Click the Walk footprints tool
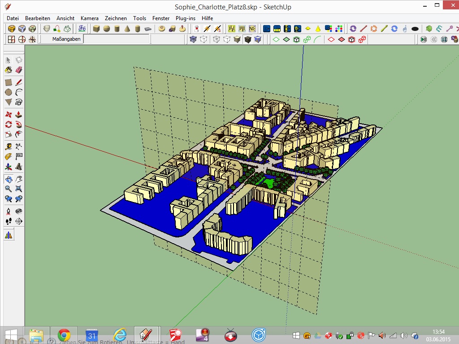Screen dimensions: 459x344 (x=9, y=221)
